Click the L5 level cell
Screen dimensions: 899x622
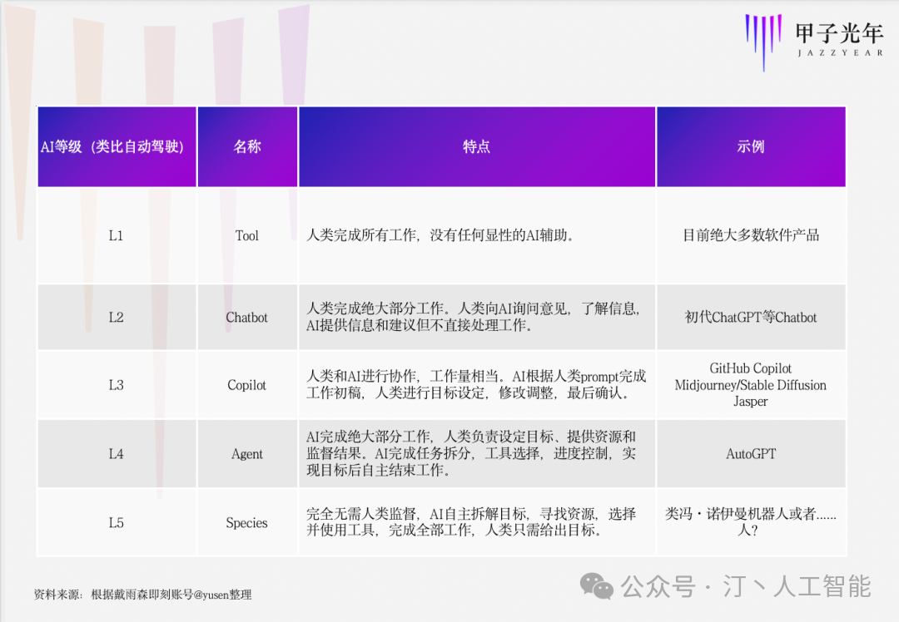(x=116, y=523)
